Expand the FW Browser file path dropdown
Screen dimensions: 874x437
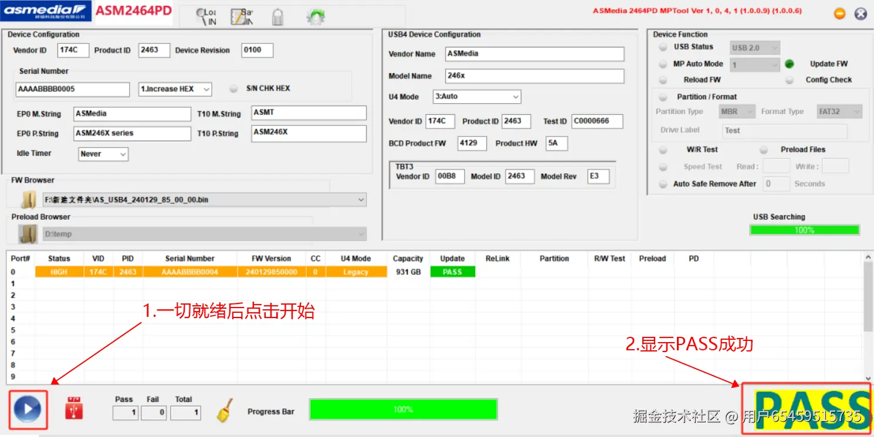pos(205,200)
